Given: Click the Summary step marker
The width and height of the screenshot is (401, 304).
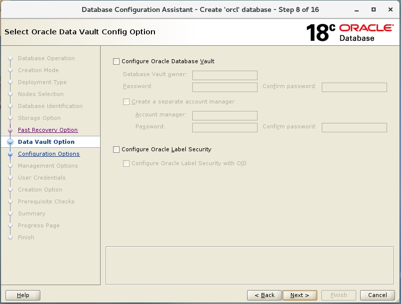Looking at the screenshot, I should [11, 213].
